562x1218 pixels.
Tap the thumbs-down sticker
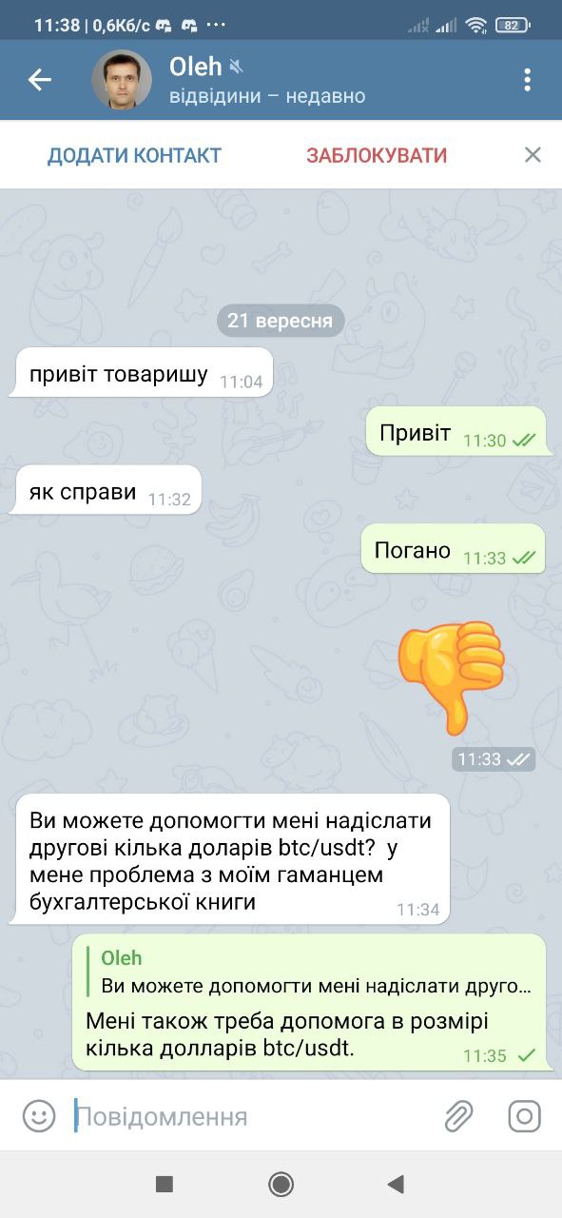pyautogui.click(x=450, y=677)
